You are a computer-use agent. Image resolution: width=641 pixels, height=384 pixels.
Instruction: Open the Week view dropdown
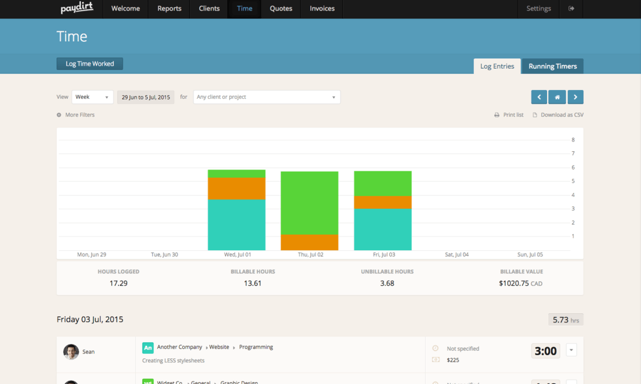pos(93,97)
